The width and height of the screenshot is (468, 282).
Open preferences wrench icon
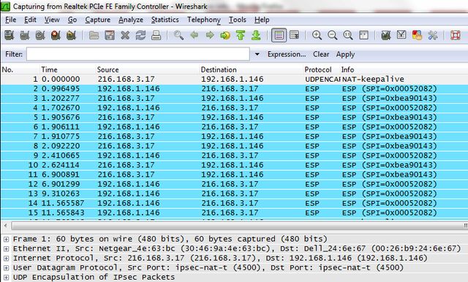(x=432, y=35)
